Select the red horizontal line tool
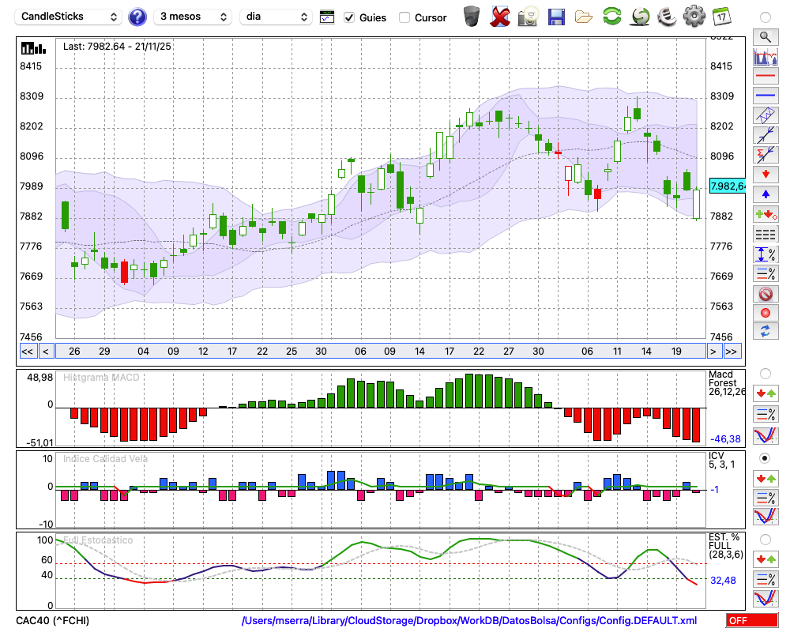 coord(765,77)
